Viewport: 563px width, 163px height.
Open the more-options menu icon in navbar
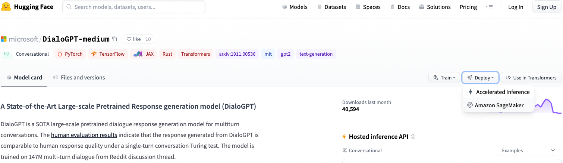pos(490,7)
